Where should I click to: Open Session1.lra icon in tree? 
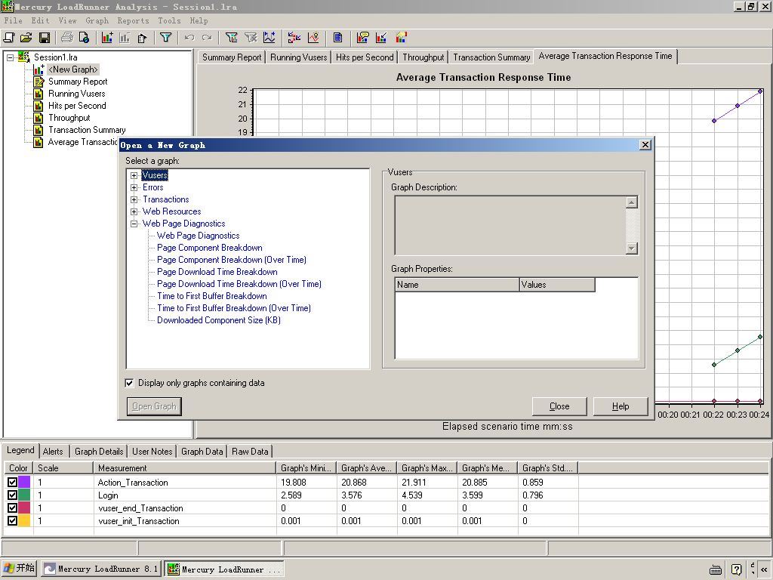pos(24,57)
